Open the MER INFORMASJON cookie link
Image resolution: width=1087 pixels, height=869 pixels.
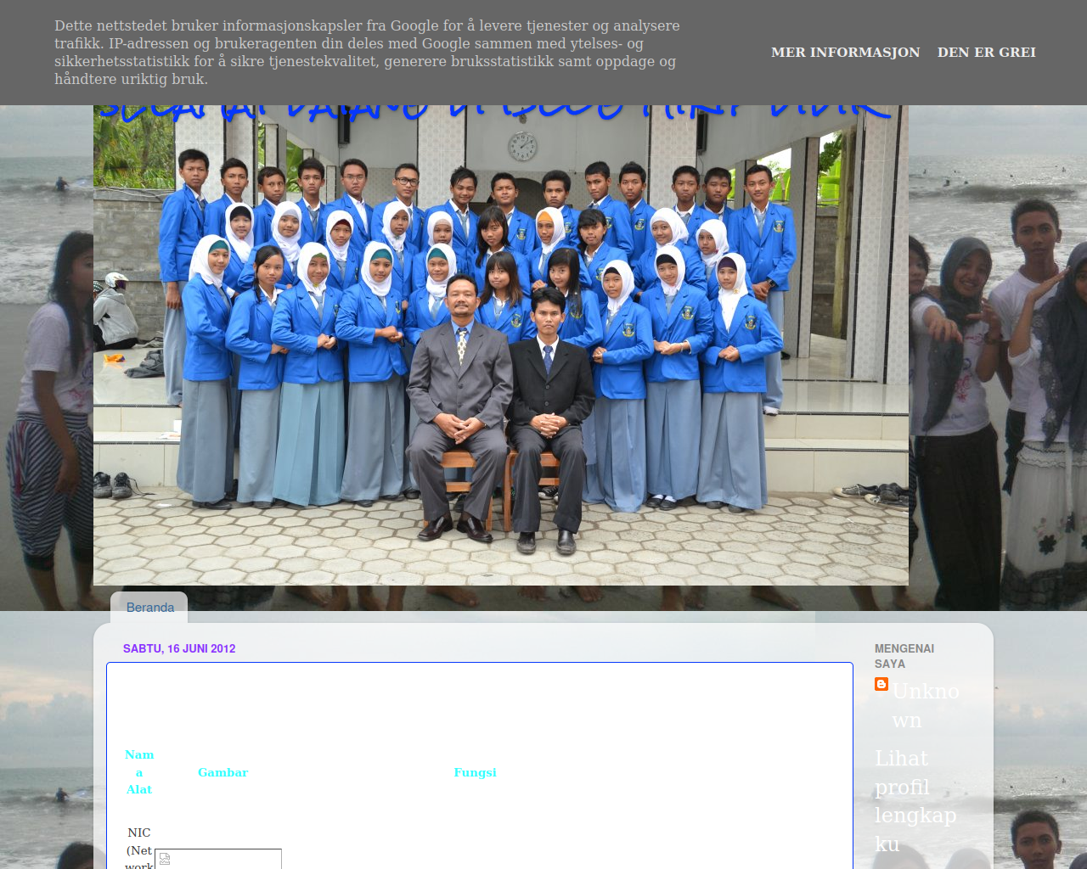[x=845, y=53]
